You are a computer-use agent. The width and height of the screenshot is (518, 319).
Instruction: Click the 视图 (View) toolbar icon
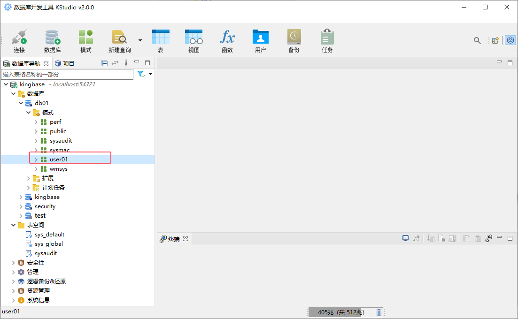[x=193, y=41]
